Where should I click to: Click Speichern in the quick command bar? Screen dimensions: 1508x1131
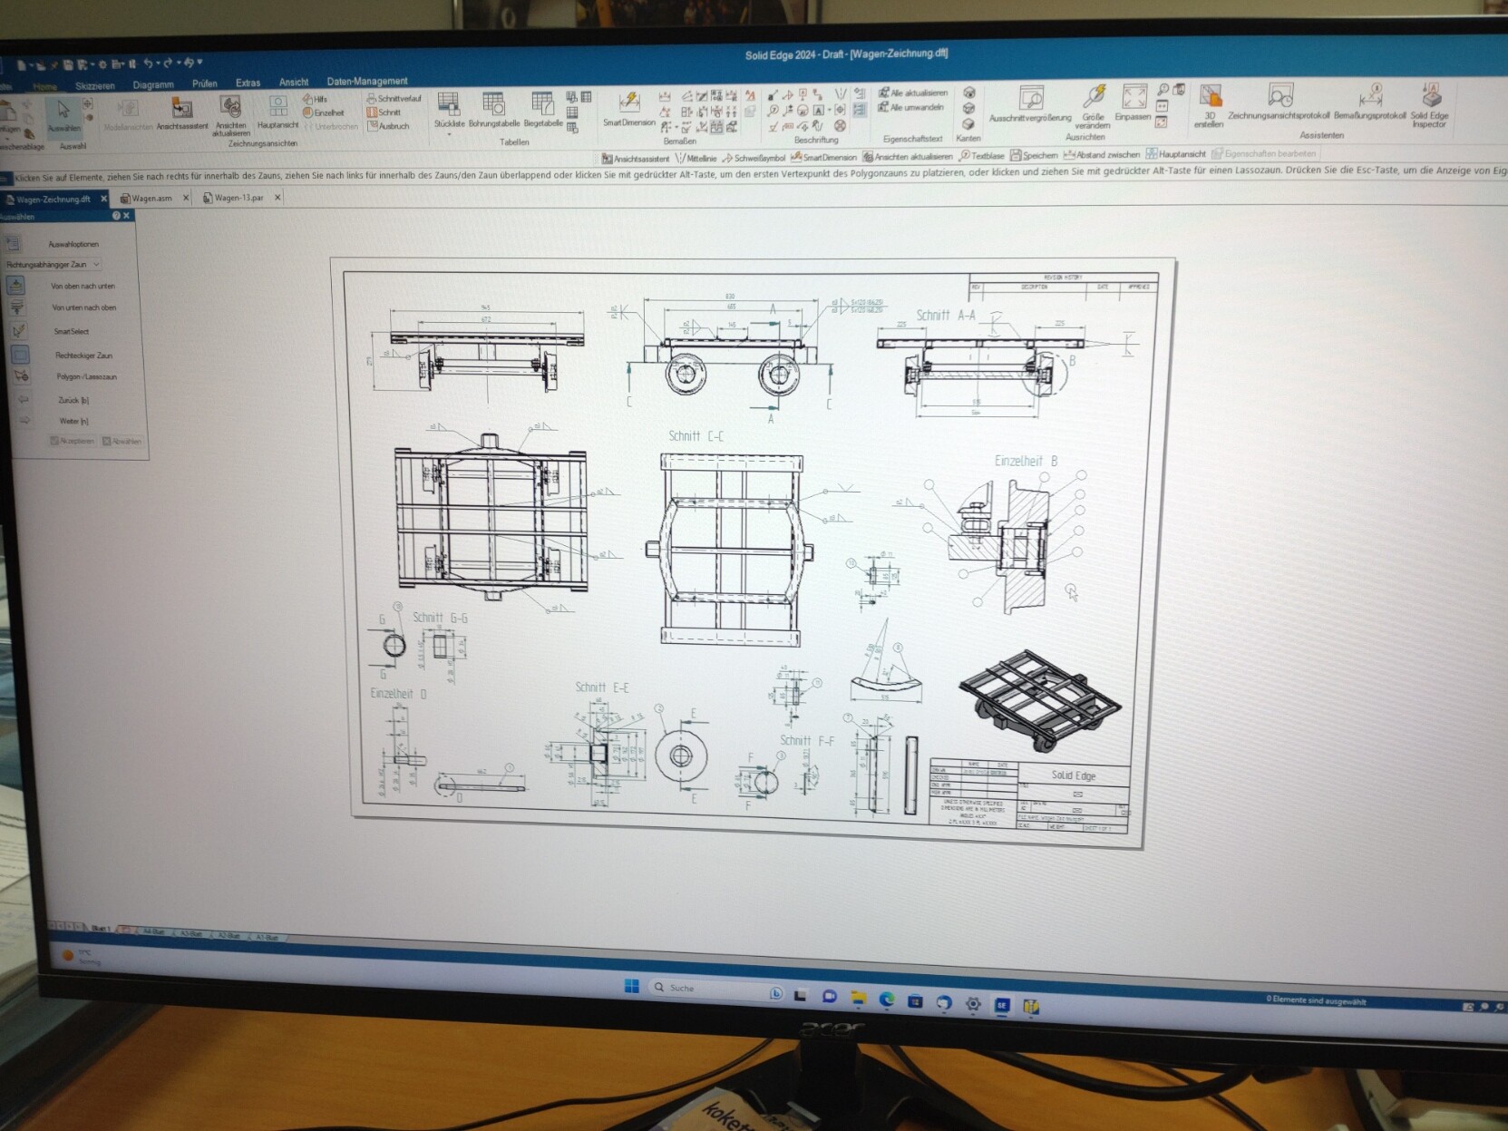click(x=1034, y=155)
